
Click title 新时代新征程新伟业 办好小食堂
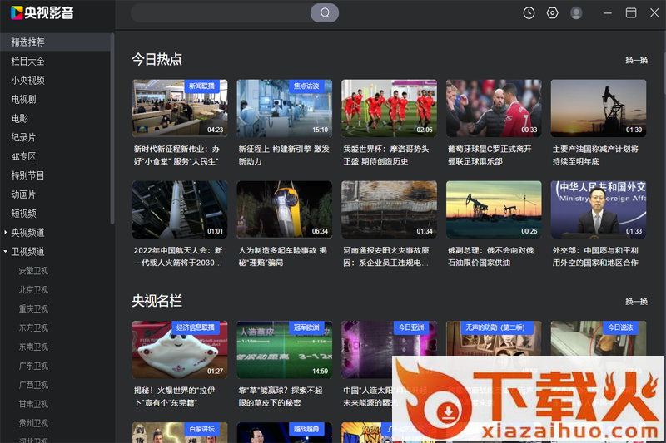coord(177,155)
